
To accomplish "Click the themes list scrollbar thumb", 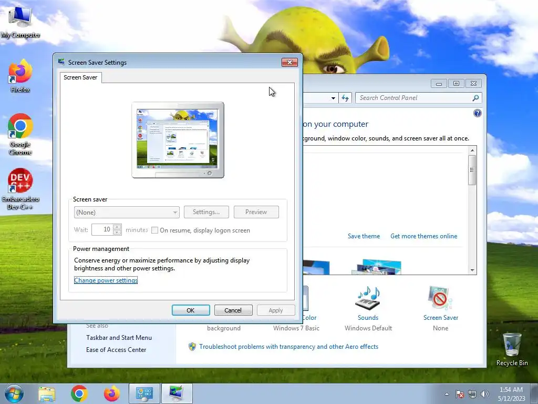I will coord(472,170).
